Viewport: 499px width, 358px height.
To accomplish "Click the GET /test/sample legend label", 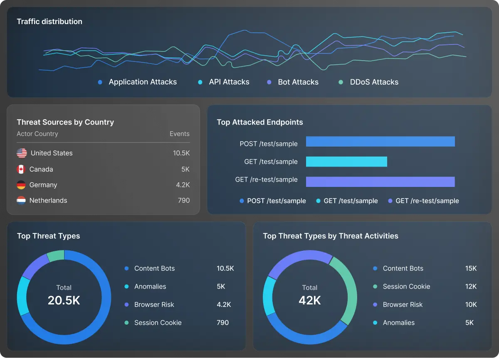I will tap(351, 201).
